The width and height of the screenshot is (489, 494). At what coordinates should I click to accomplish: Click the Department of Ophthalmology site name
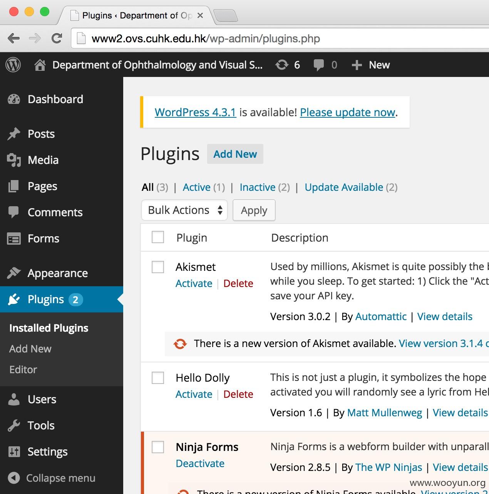tap(157, 65)
